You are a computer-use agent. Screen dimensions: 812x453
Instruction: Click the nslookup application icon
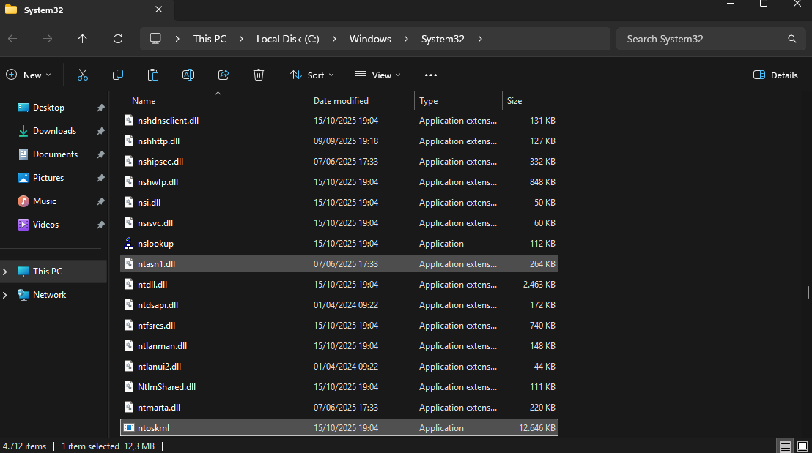pyautogui.click(x=128, y=244)
